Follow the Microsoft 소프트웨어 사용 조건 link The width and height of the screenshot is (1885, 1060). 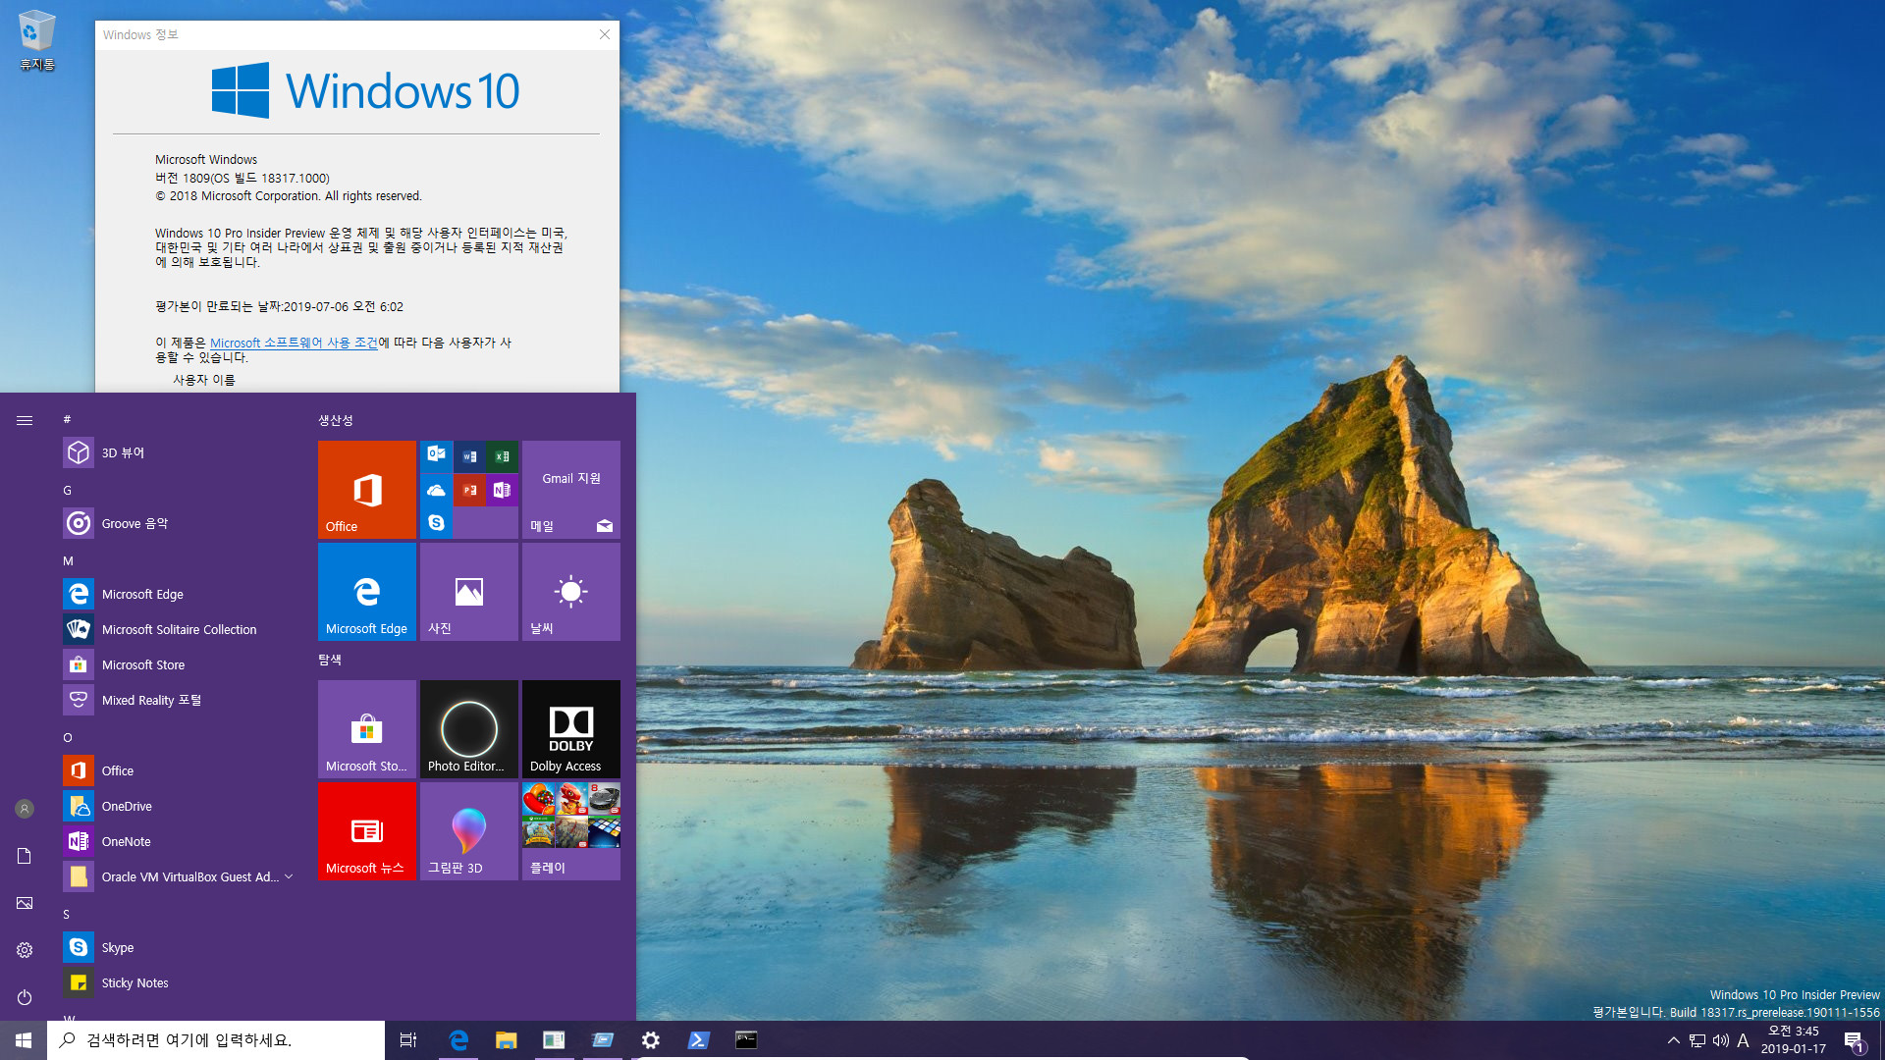click(x=294, y=343)
